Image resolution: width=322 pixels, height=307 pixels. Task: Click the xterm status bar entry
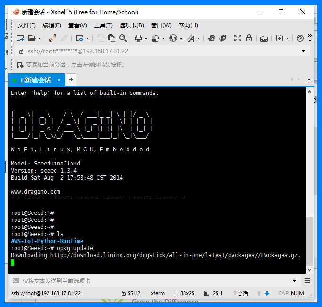(x=158, y=293)
